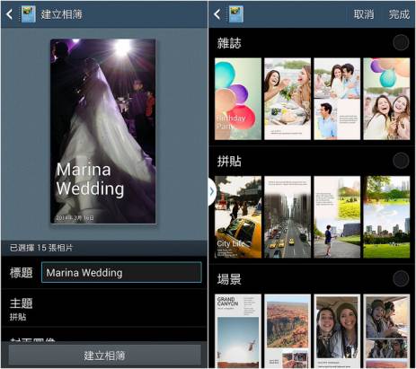Choose the two women selfie scene thumbnail
416x369 pixels.
coord(337,331)
